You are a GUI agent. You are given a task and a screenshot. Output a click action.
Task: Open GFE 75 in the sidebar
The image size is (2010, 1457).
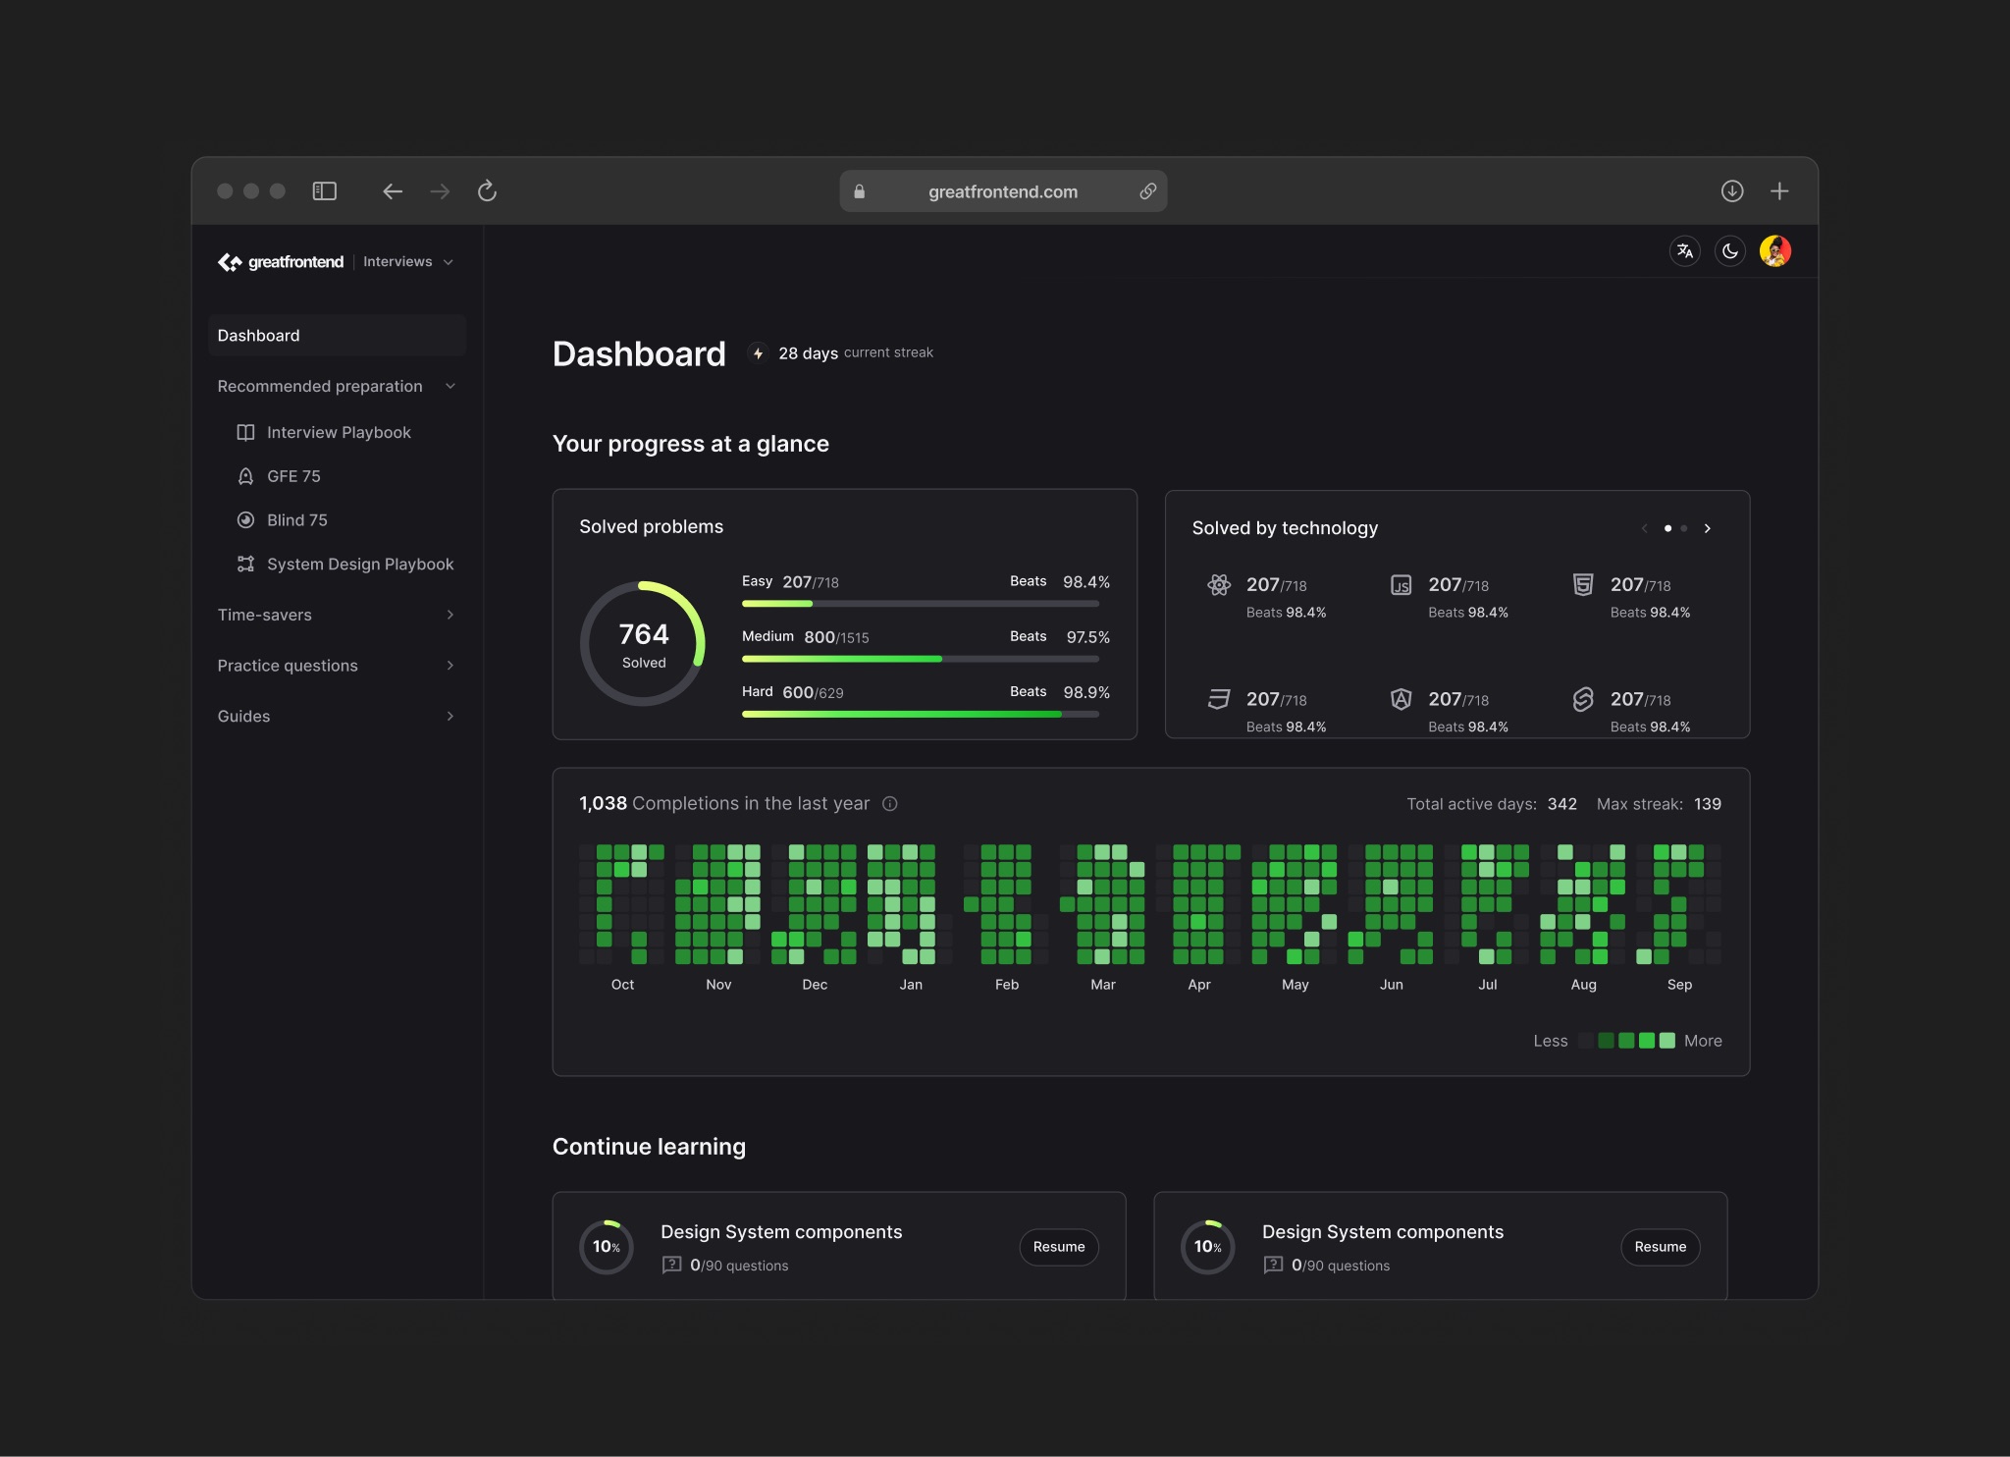[x=293, y=476]
